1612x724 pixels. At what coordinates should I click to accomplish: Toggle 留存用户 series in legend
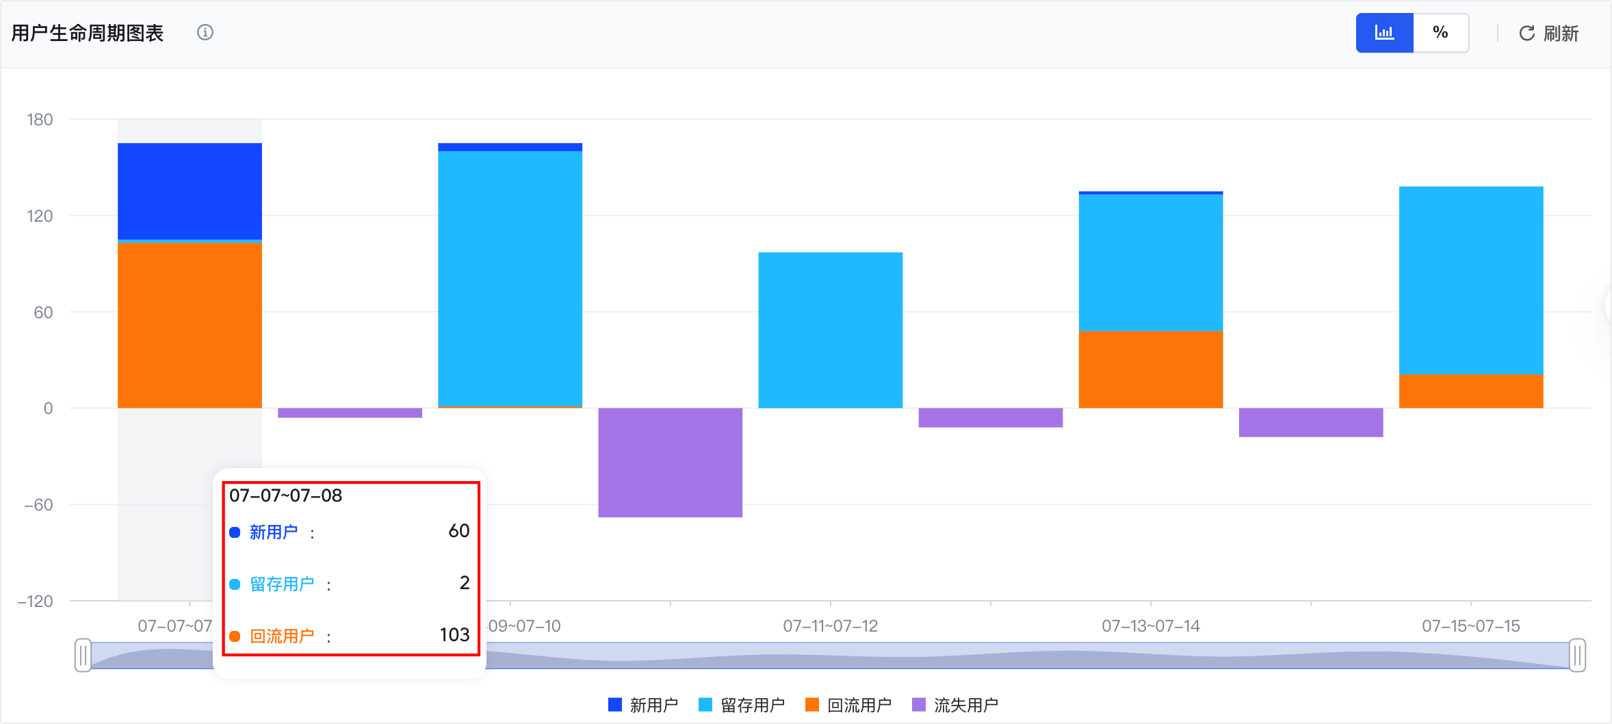(741, 705)
